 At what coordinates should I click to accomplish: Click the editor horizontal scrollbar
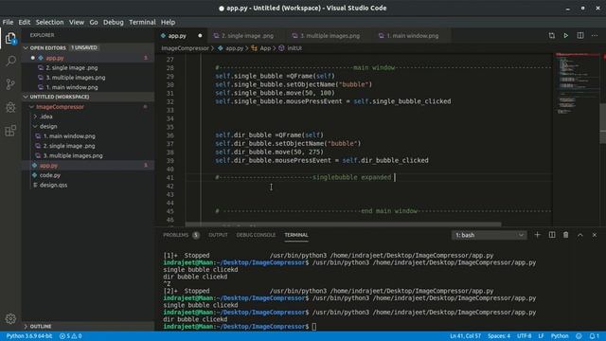[x=343, y=224]
